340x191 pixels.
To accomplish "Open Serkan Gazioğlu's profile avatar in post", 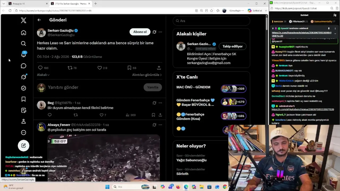I will 41,32.
